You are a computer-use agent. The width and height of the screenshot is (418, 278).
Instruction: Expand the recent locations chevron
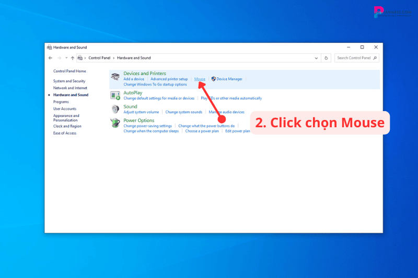click(x=66, y=58)
